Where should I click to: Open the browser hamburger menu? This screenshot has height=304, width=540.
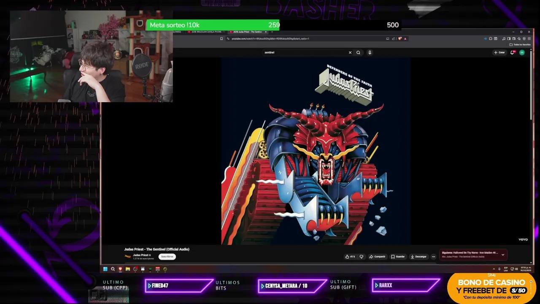(x=529, y=38)
